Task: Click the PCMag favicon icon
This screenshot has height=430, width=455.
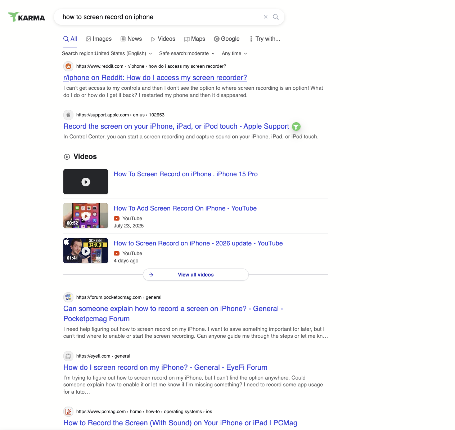Action: point(68,412)
